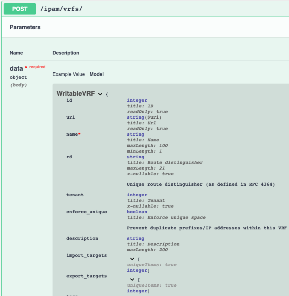Click the id property name
289x296 pixels.
[69, 100]
